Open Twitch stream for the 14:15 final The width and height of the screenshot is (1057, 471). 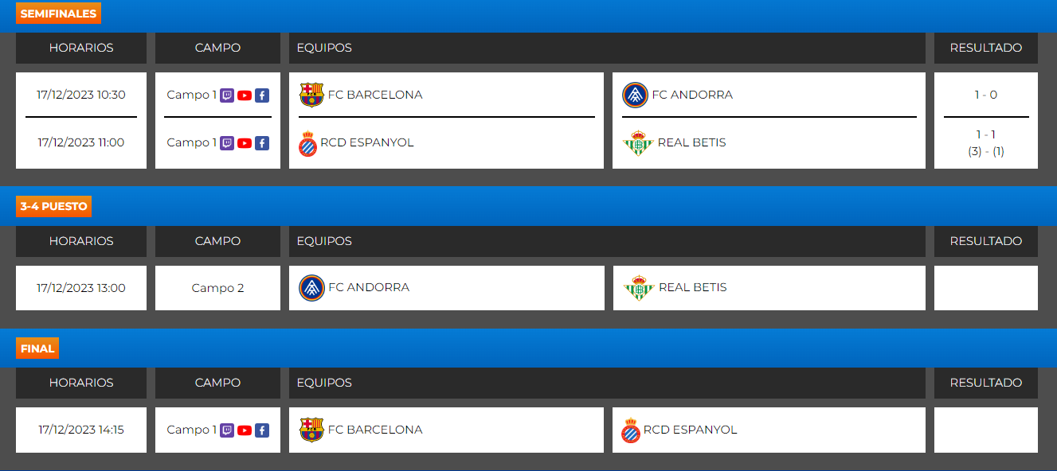coord(227,430)
